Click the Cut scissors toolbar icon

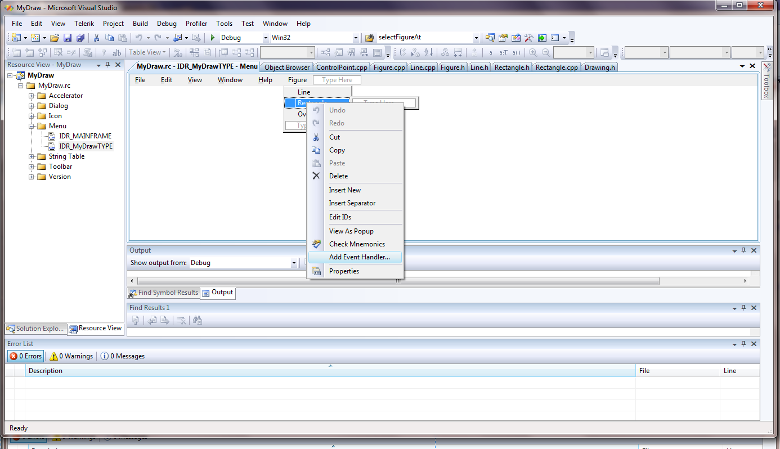pos(96,38)
